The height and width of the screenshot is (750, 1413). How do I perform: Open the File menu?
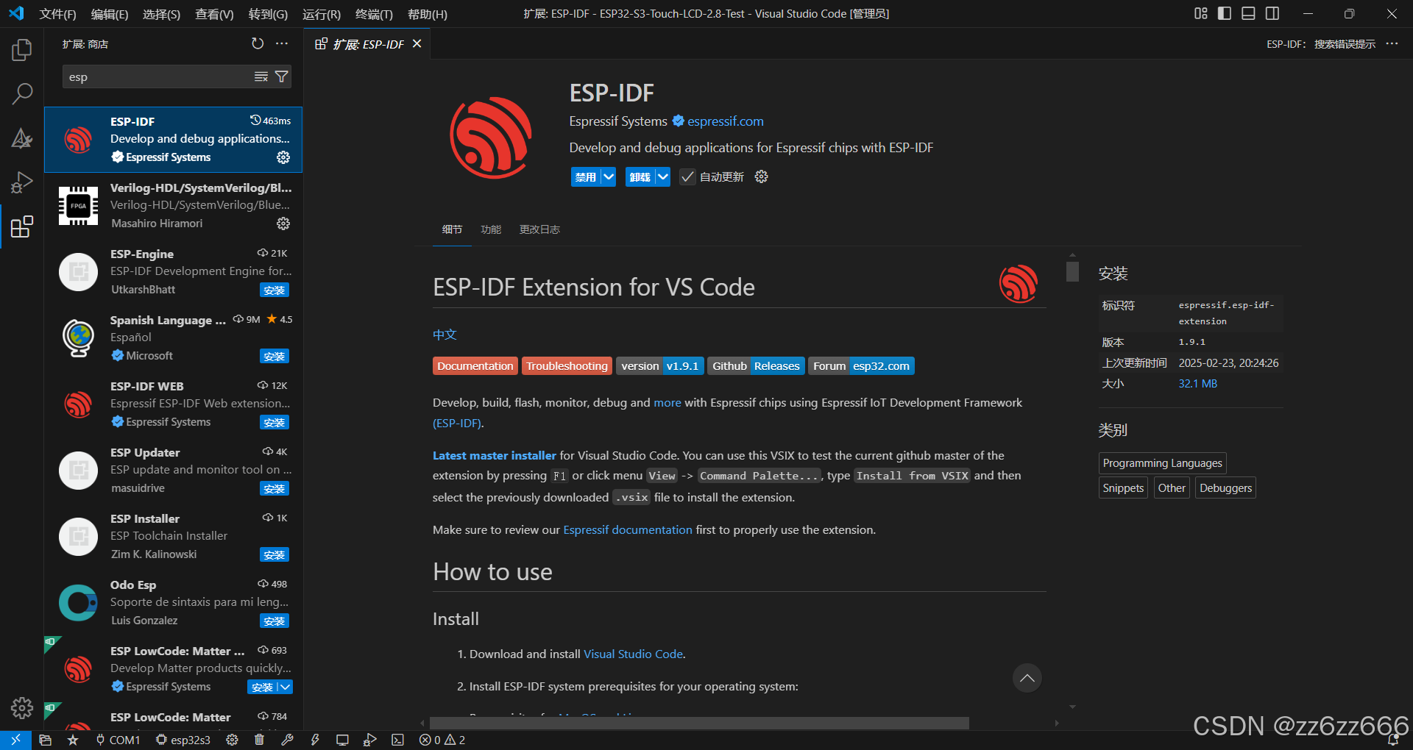click(57, 14)
